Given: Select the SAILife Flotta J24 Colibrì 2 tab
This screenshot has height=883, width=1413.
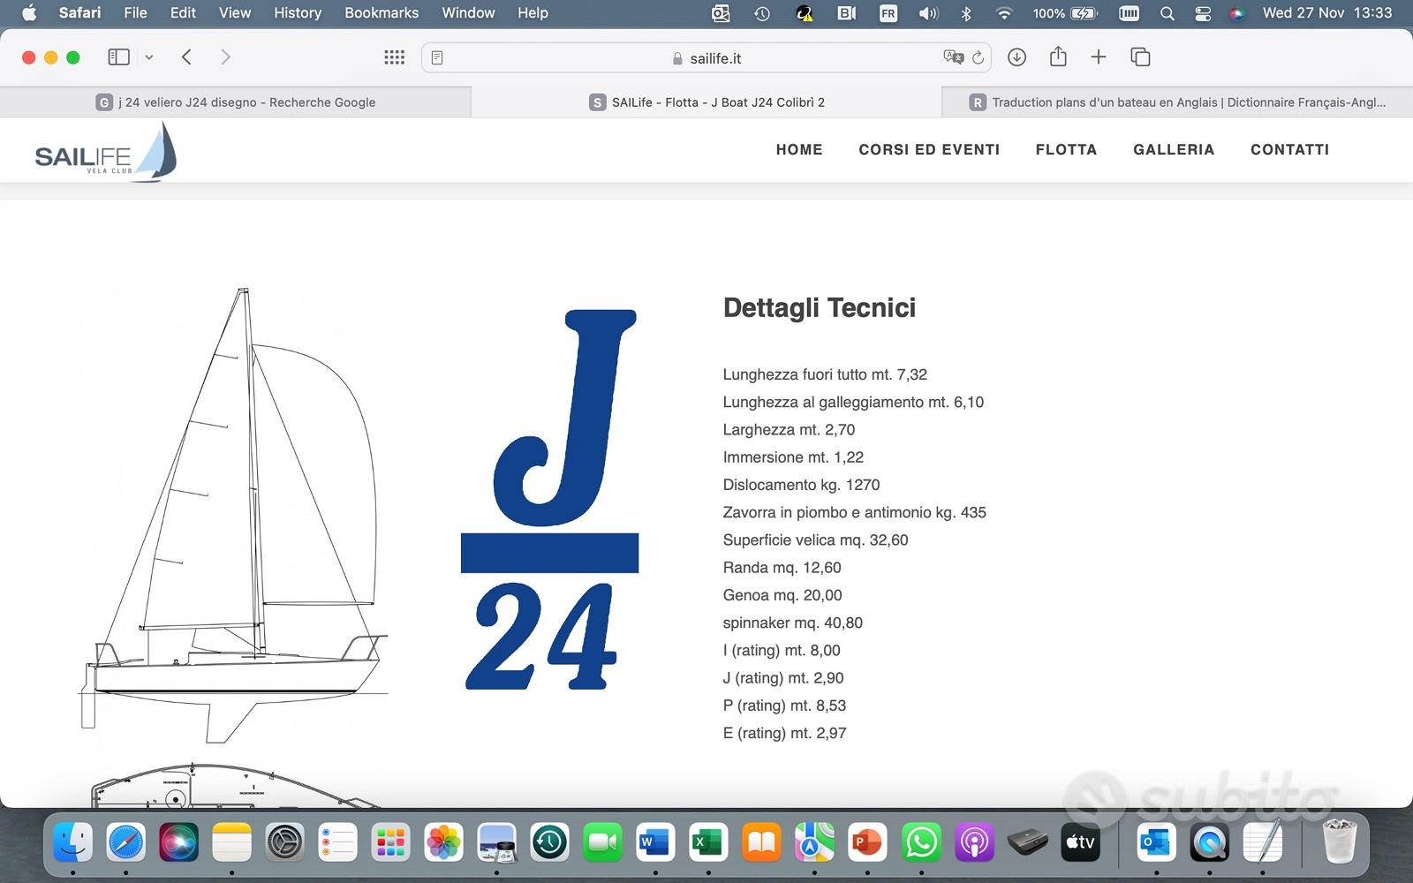Looking at the screenshot, I should coord(706,102).
